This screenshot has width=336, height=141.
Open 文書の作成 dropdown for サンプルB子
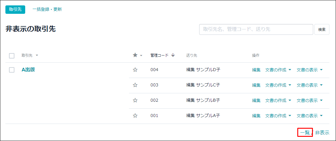(278, 100)
